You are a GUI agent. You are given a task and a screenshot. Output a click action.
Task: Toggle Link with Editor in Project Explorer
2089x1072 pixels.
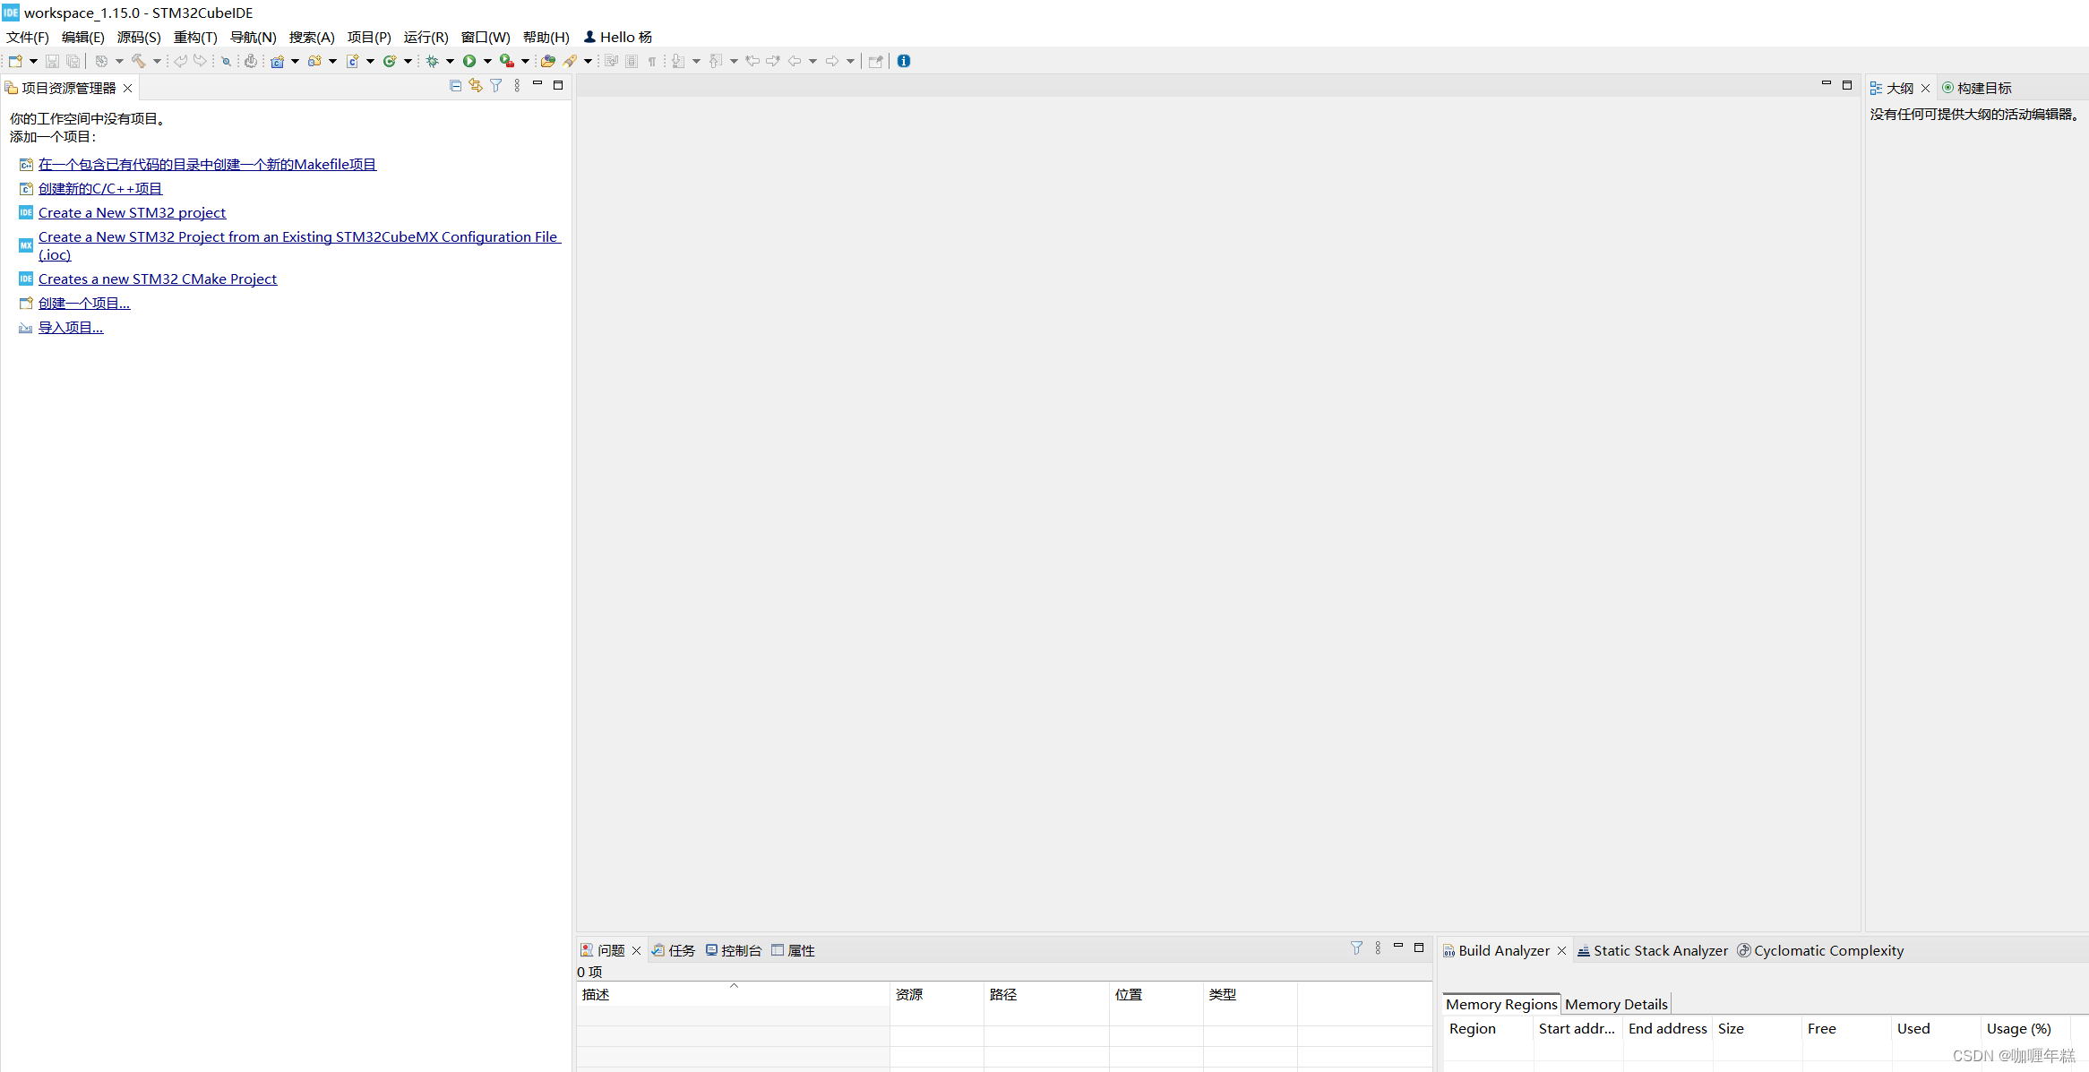(x=476, y=86)
